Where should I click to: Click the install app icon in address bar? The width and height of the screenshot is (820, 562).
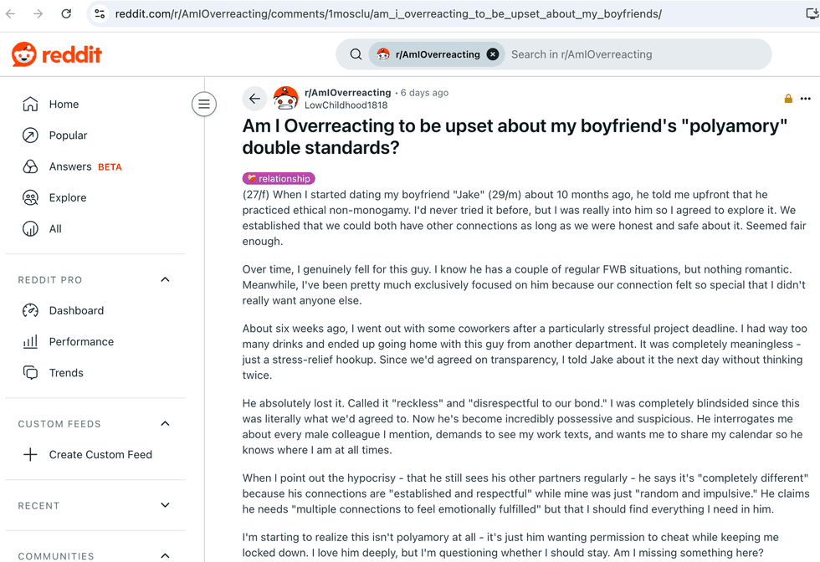pyautogui.click(x=812, y=13)
